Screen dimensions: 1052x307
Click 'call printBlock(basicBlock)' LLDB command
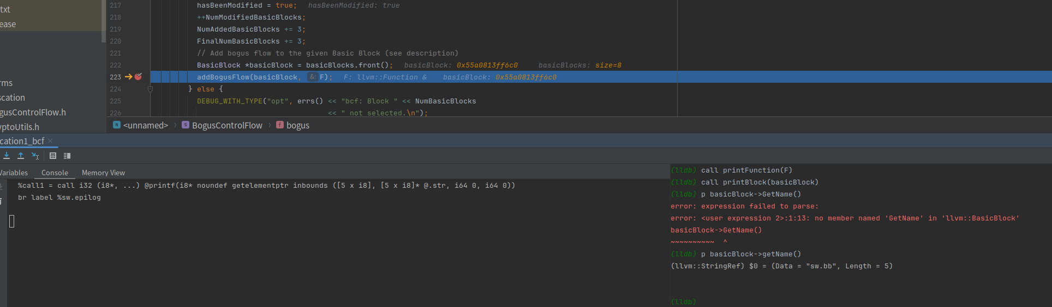pyautogui.click(x=760, y=182)
